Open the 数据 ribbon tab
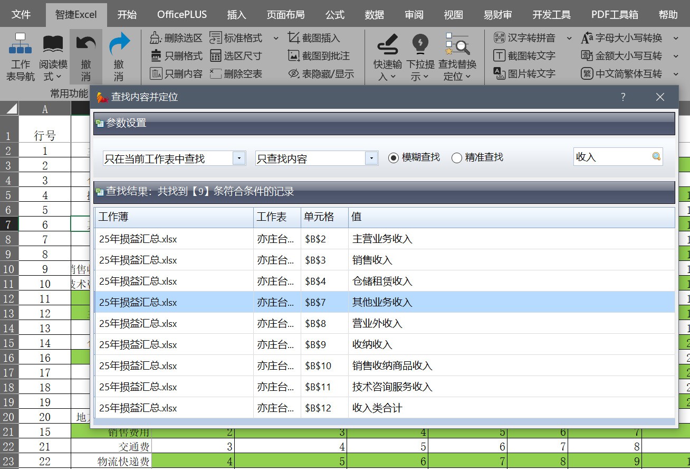The width and height of the screenshot is (690, 469). click(x=374, y=15)
